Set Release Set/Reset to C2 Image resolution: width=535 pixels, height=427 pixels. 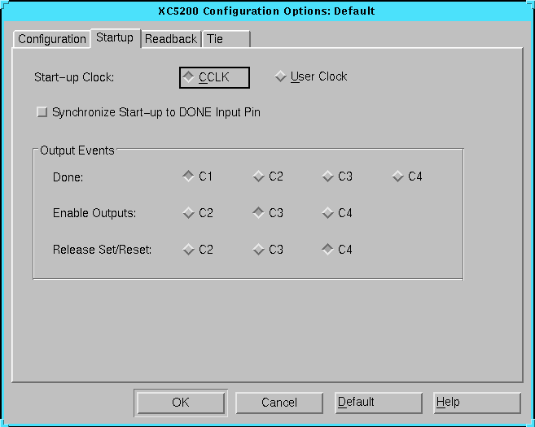[197, 250]
